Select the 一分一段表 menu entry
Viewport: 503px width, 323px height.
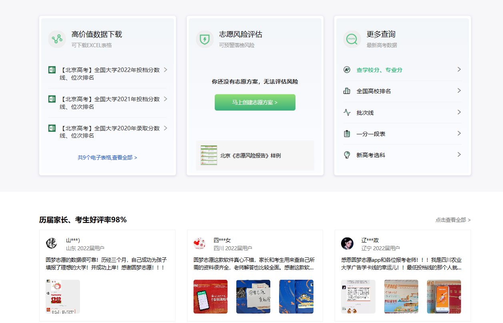point(371,134)
